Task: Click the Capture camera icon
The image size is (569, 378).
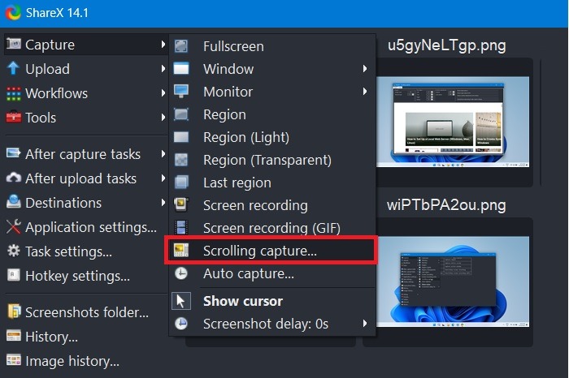Action: pyautogui.click(x=14, y=44)
